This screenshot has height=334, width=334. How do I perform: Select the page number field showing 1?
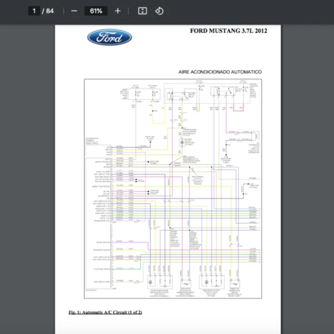pos(34,11)
